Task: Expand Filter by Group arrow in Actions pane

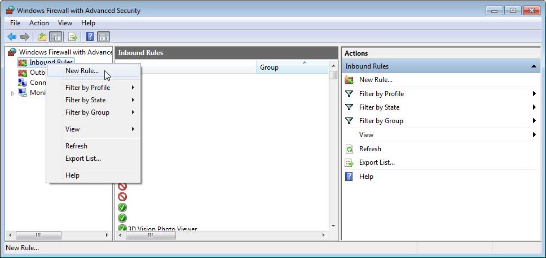Action: tap(534, 121)
